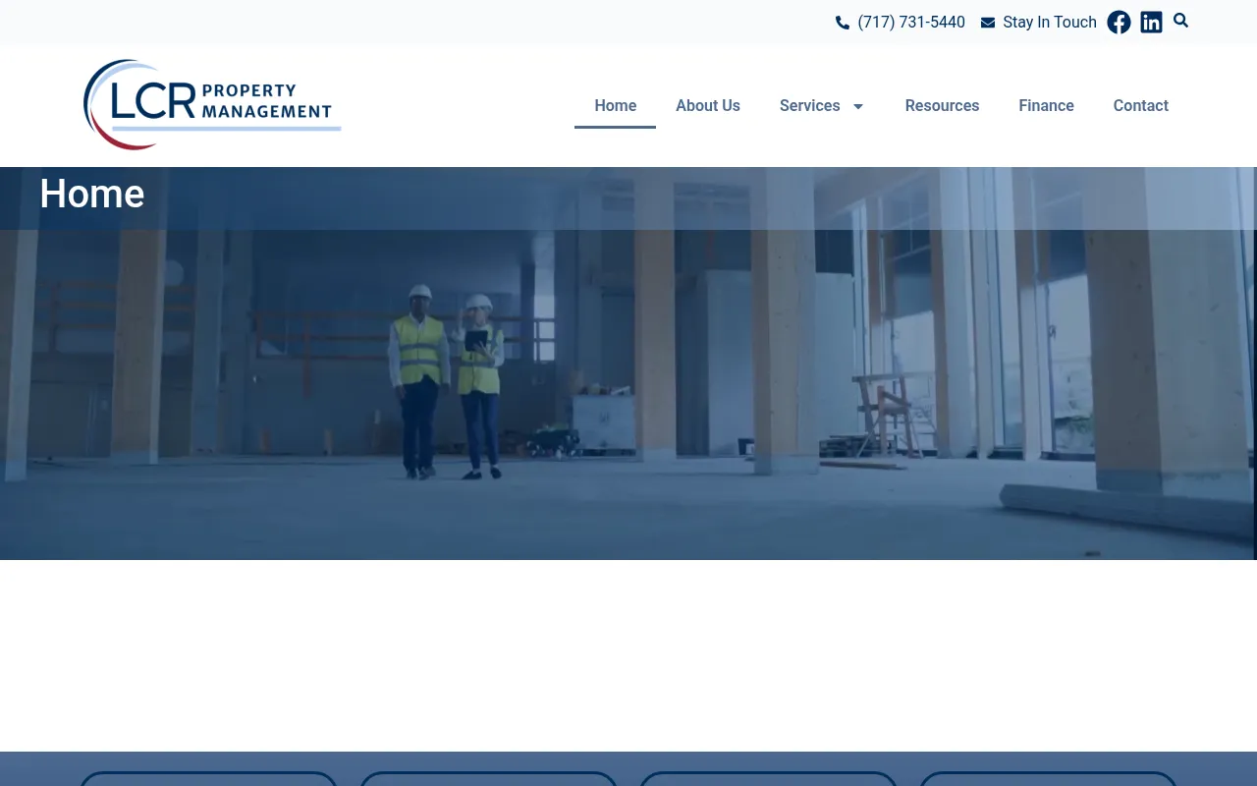
Task: Click the phone handset icon
Action: pos(843,23)
